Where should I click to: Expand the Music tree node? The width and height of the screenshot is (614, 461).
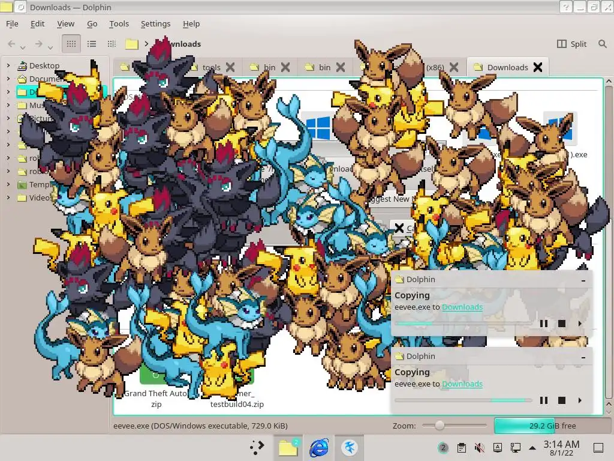pyautogui.click(x=8, y=105)
